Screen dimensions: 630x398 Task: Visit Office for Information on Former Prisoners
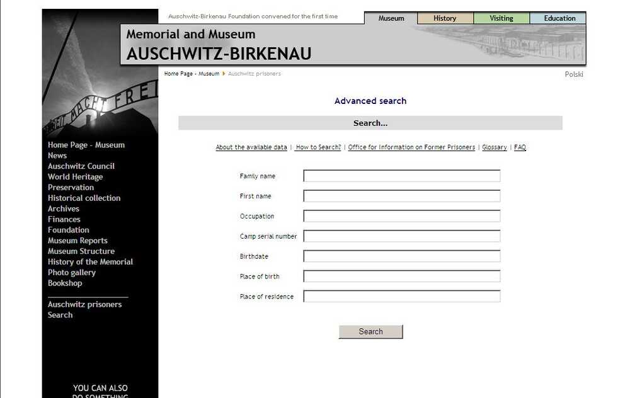pos(411,147)
